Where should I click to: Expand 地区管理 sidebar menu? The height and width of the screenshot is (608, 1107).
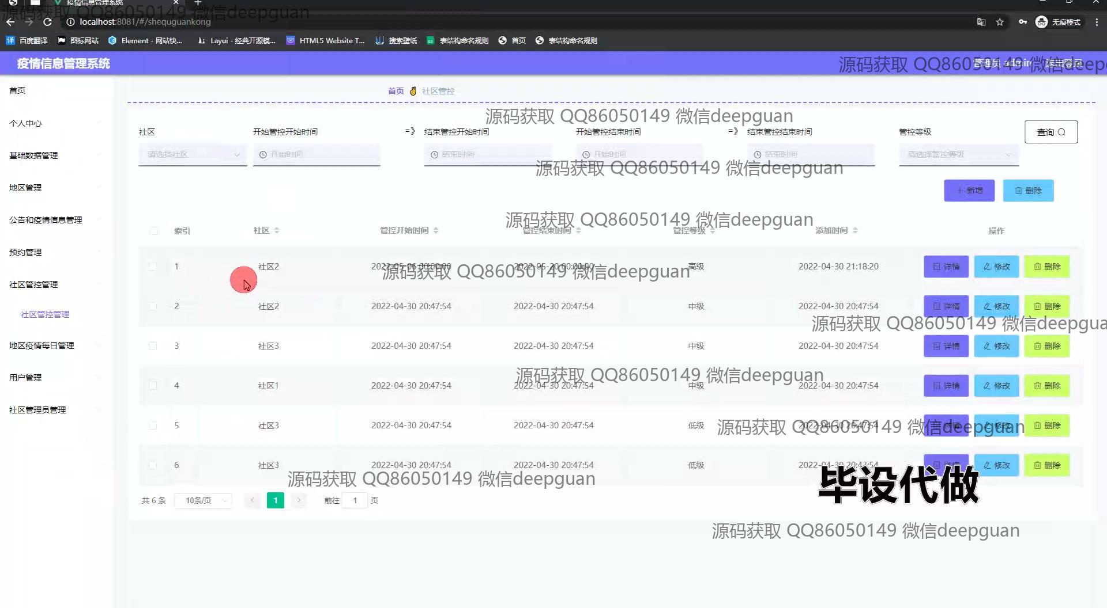click(x=55, y=188)
